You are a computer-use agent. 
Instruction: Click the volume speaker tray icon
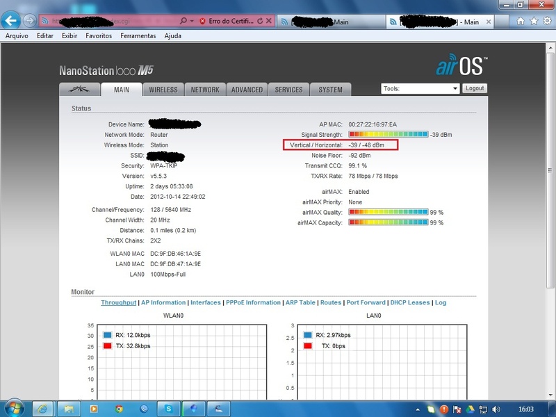pyautogui.click(x=496, y=409)
